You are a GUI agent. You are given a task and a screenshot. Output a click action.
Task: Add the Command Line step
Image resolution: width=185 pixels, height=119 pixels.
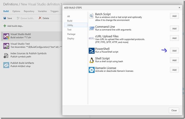174,29
